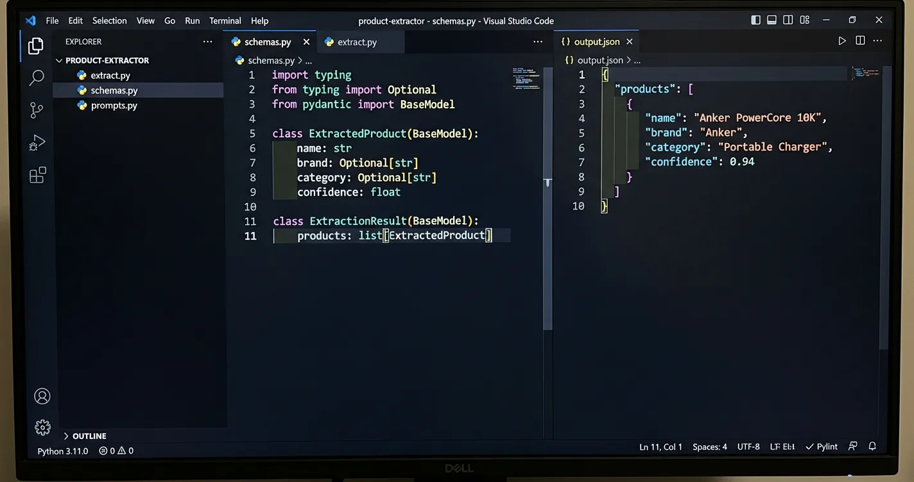The height and width of the screenshot is (482, 914).
Task: Switch to the extract.py tab
Action: (358, 41)
